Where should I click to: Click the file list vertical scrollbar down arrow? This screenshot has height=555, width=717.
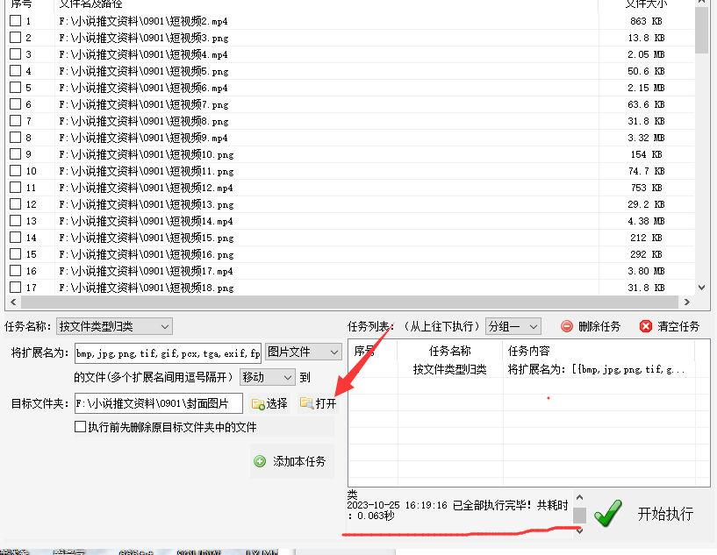pyautogui.click(x=701, y=288)
